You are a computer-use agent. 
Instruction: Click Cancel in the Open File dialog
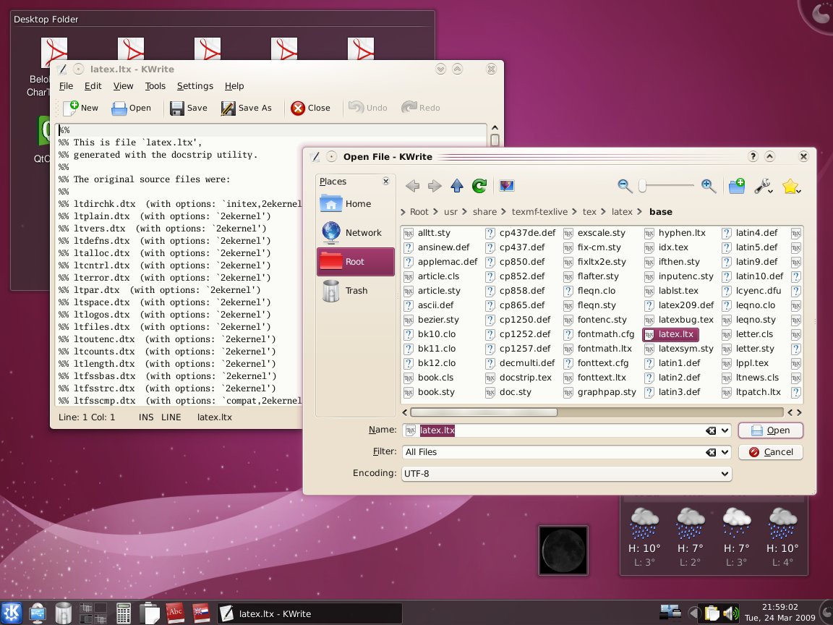tap(770, 451)
